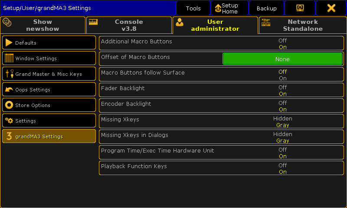This screenshot has height=208, width=347.
Task: Click the 'Fader Backlight' label text
Action: [123, 88]
